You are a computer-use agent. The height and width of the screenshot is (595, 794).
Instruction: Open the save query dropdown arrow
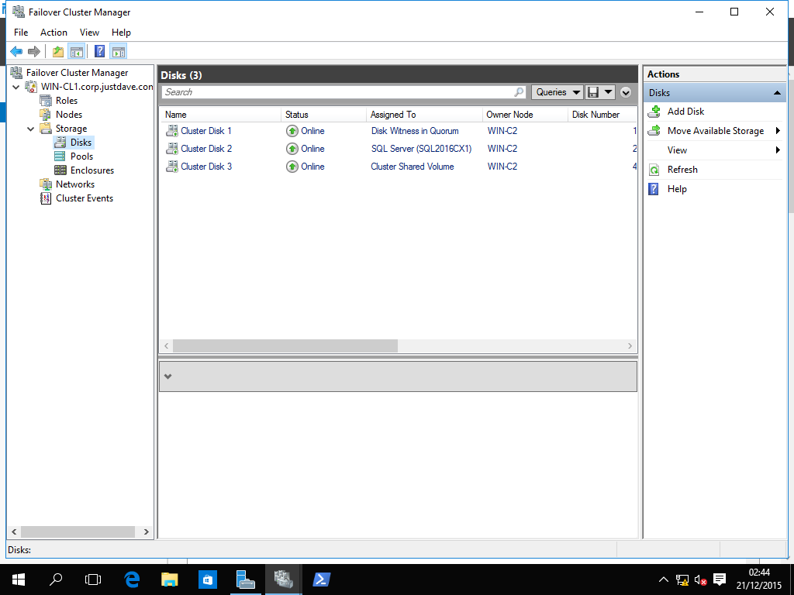[608, 92]
